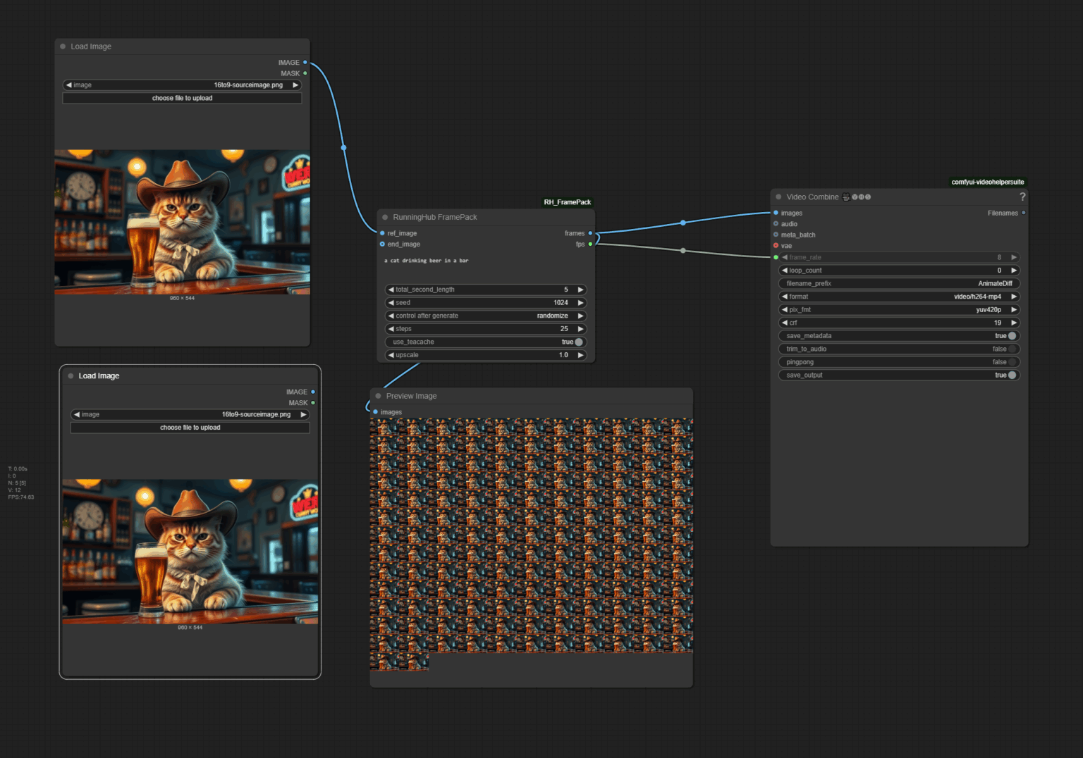Screen dimensions: 1083x758
Task: Click the MASK output dot on the bottom Load Image node
Action: coord(313,402)
